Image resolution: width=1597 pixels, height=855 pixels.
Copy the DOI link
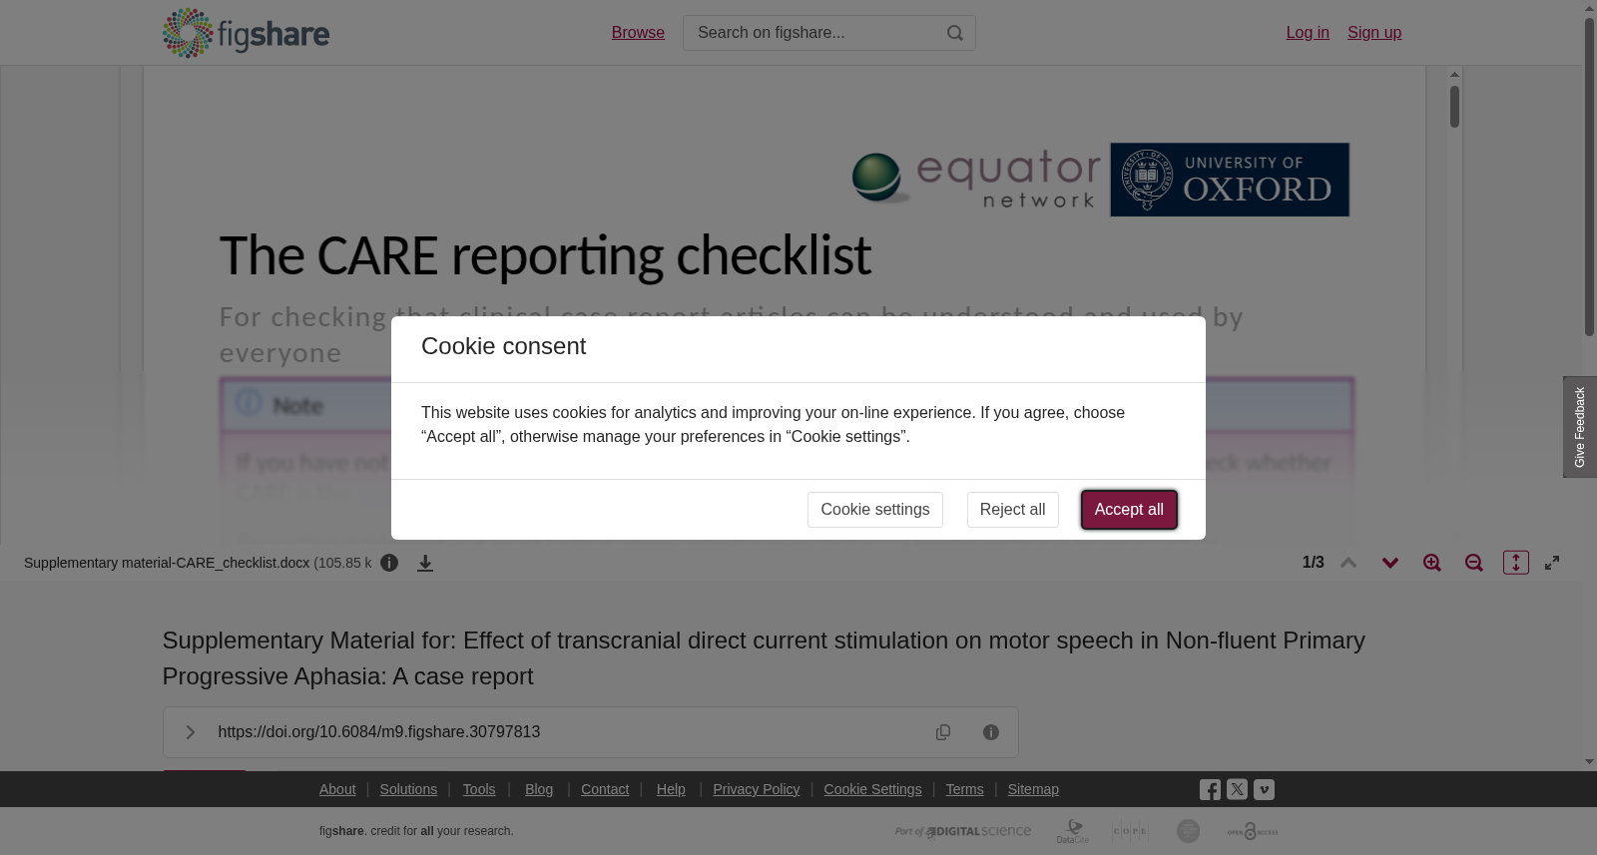coord(943,732)
